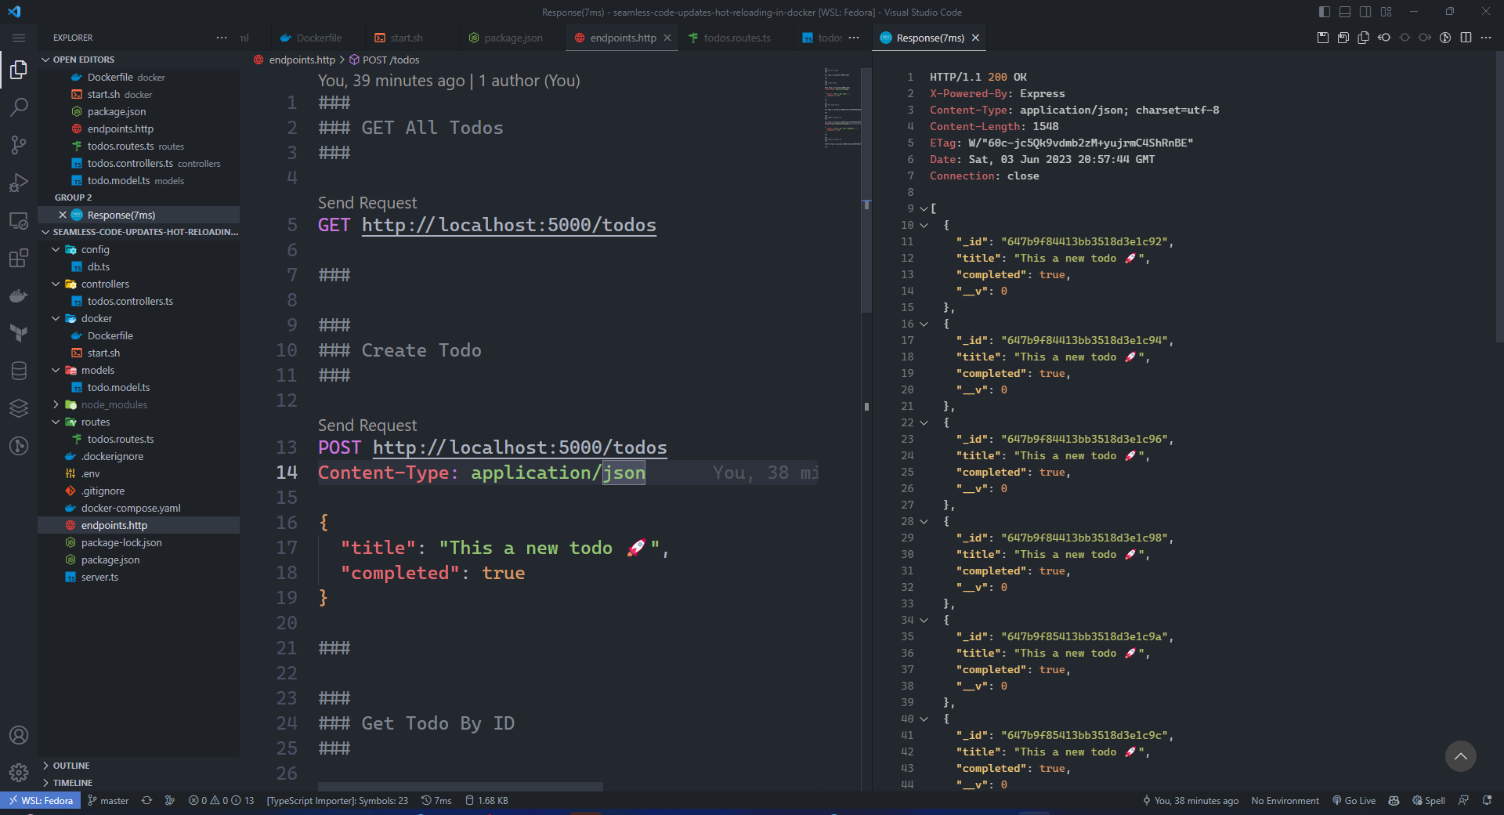Toggle the bottom panel layout button
Viewport: 1504px width, 815px height.
coord(1345,12)
